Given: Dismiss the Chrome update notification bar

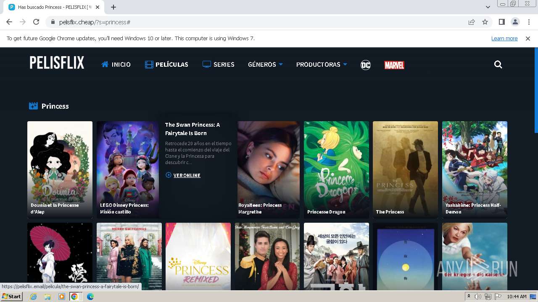Looking at the screenshot, I should (528, 38).
